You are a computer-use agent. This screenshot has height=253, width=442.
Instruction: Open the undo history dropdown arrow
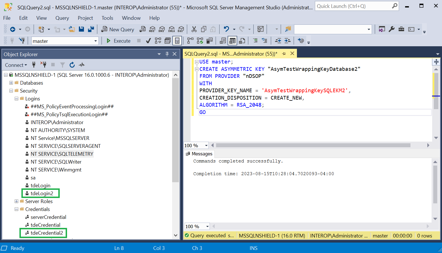(234, 29)
